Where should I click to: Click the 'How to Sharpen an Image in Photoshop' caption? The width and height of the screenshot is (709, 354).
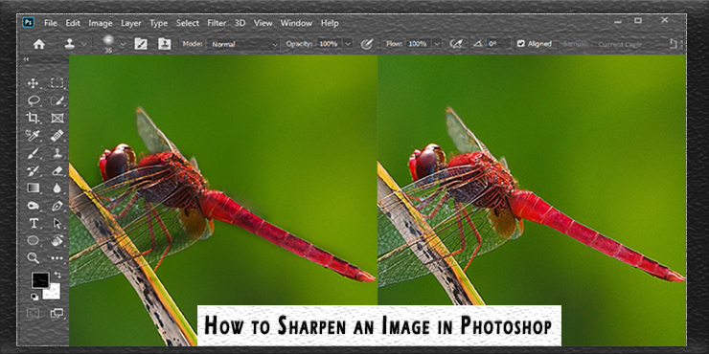pyautogui.click(x=378, y=325)
